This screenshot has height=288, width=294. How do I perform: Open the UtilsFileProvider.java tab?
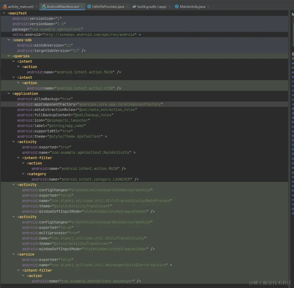pyautogui.click(x=108, y=7)
